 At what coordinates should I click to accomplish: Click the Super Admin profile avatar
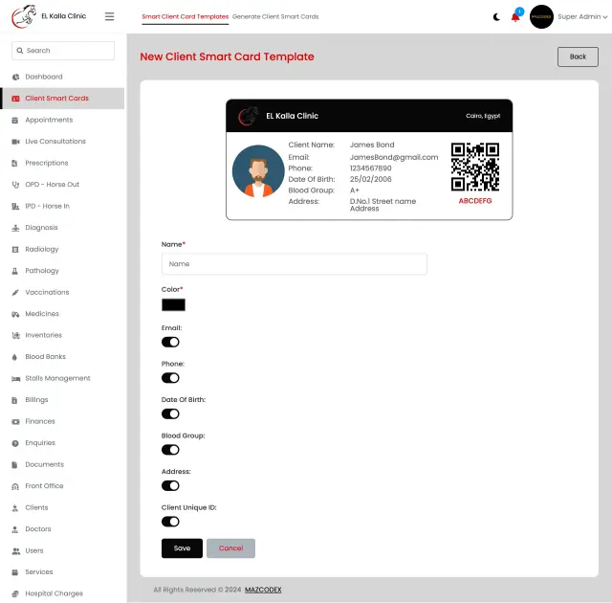tap(541, 17)
